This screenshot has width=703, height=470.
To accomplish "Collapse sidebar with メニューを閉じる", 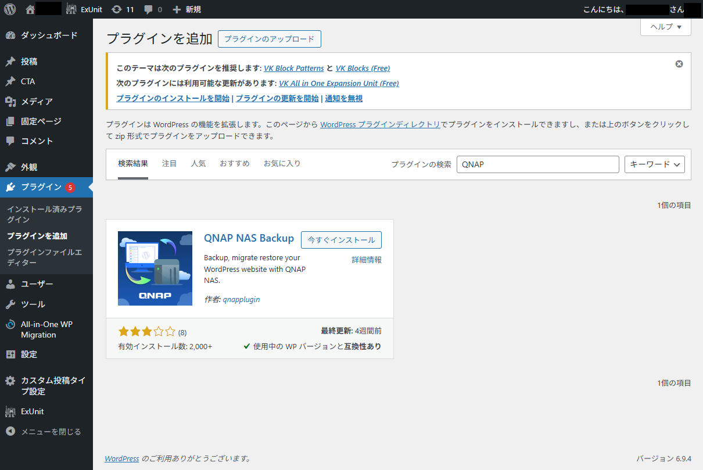I will point(46,432).
